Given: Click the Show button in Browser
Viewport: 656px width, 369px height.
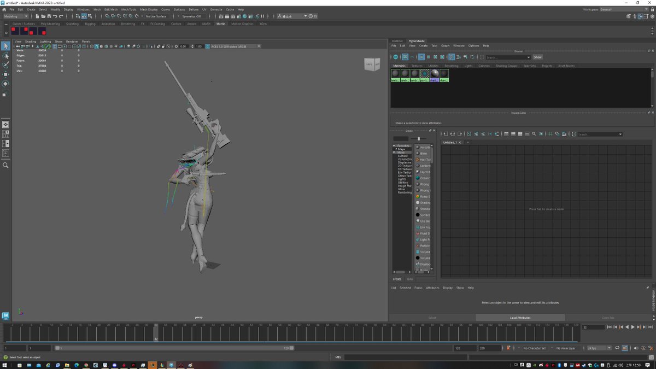Looking at the screenshot, I should coord(537,57).
